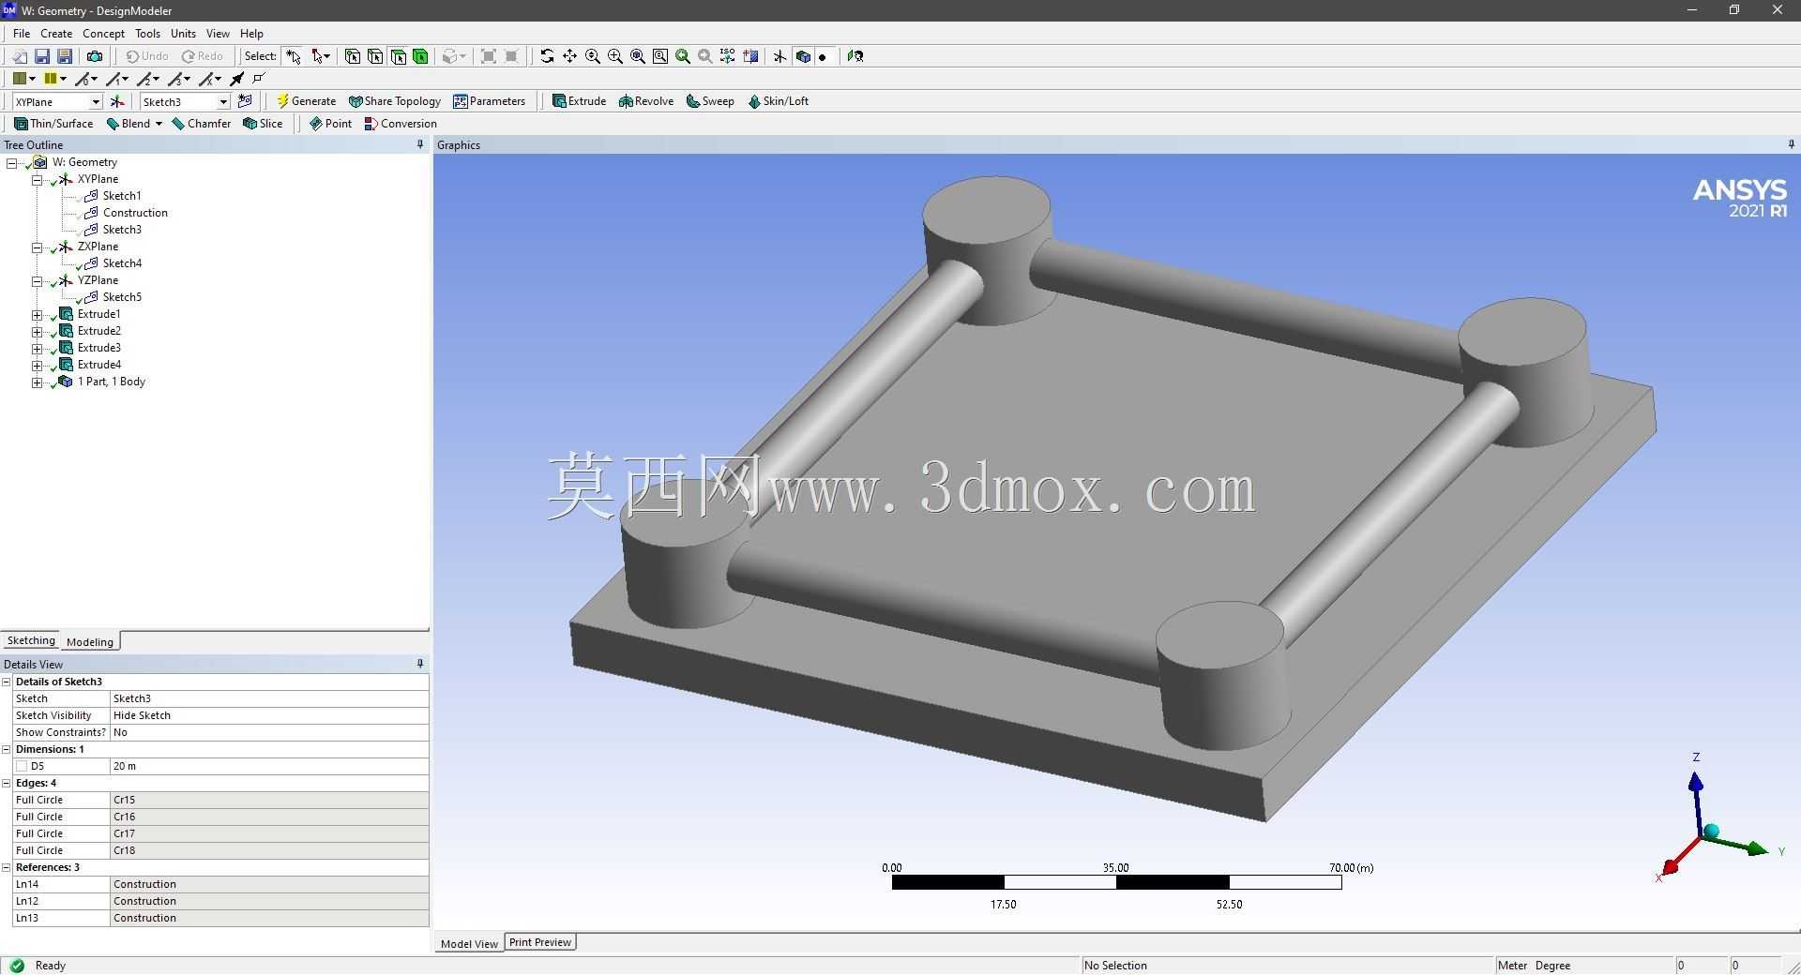The image size is (1801, 975).
Task: Click the Sketch Visibility value Hide Sketch
Action: tap(269, 715)
